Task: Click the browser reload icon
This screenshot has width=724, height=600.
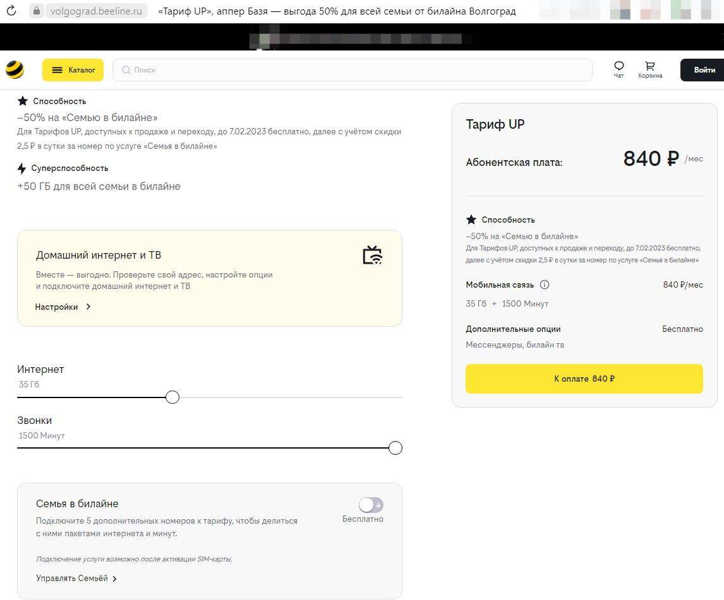Action: click(x=11, y=11)
